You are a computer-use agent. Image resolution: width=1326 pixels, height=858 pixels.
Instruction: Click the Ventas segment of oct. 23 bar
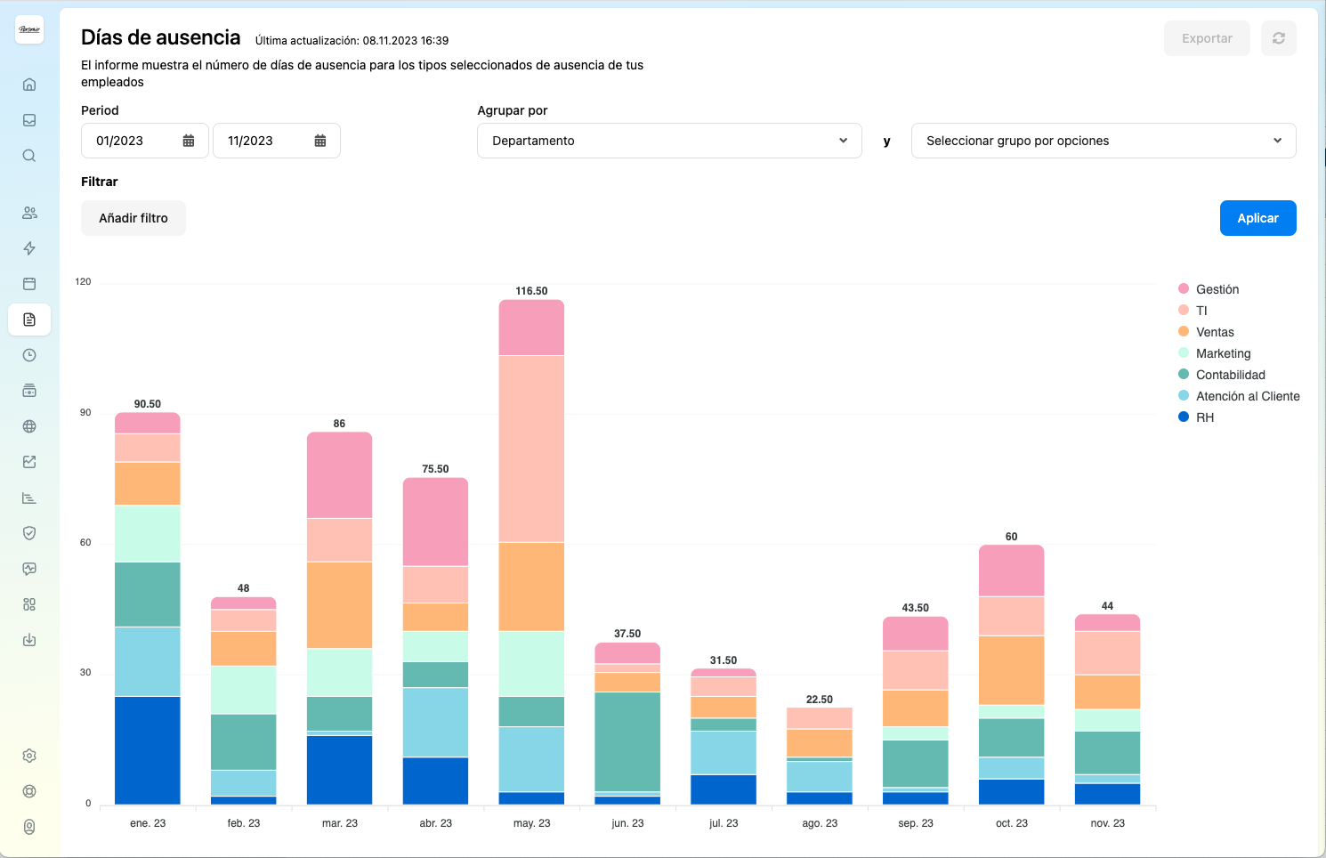click(x=1011, y=670)
